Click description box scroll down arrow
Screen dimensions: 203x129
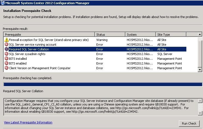click(x=200, y=113)
